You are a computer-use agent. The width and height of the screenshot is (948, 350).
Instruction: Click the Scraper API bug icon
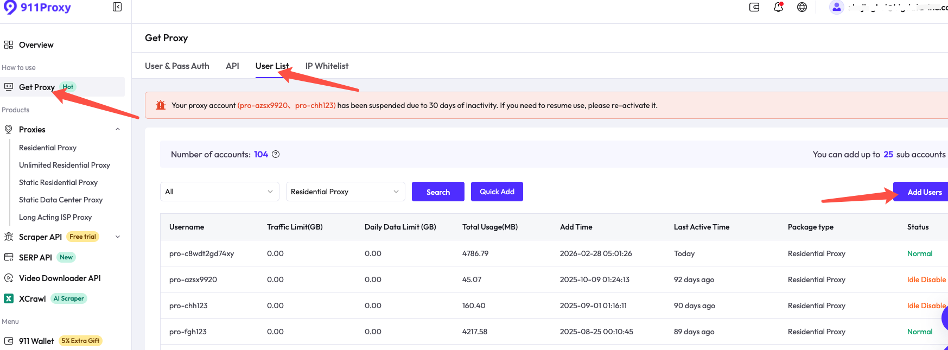[9, 237]
